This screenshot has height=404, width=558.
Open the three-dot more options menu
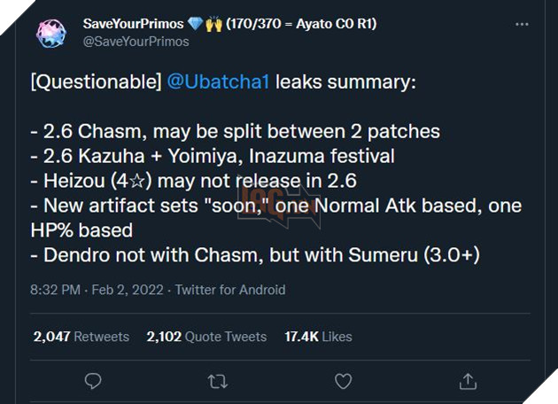point(522,24)
